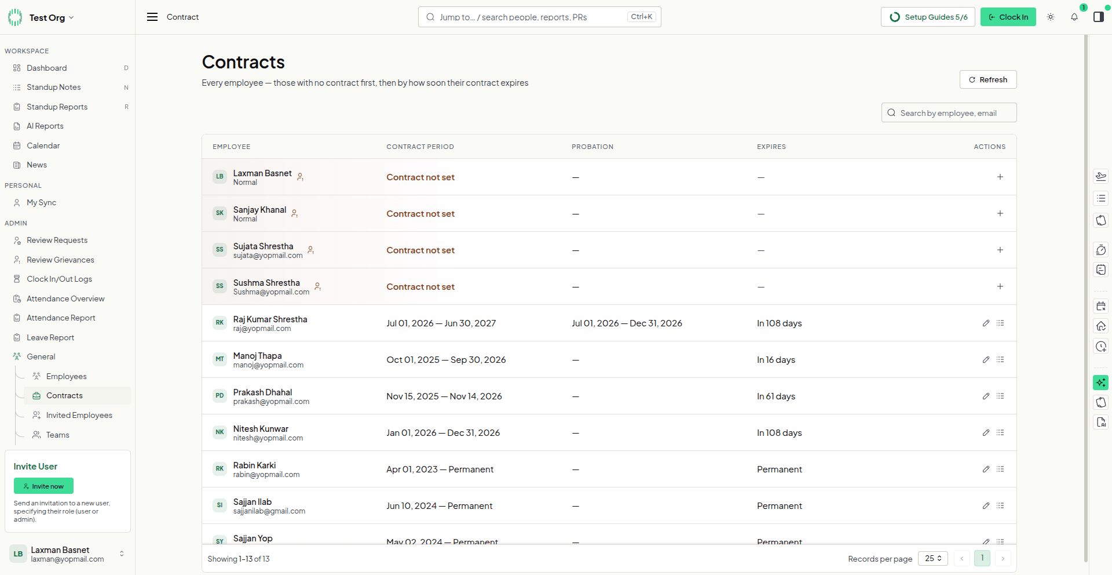Open Setup Guides 5/6

(x=928, y=17)
